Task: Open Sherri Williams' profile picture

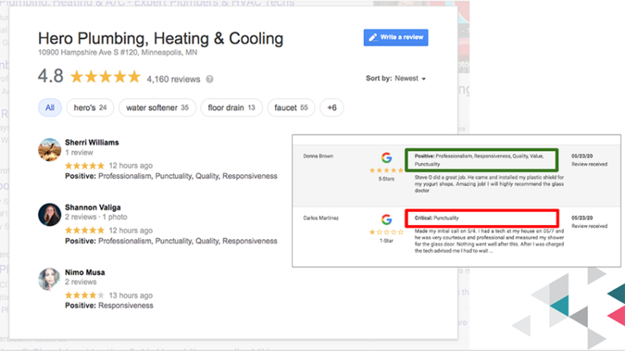Action: point(49,150)
